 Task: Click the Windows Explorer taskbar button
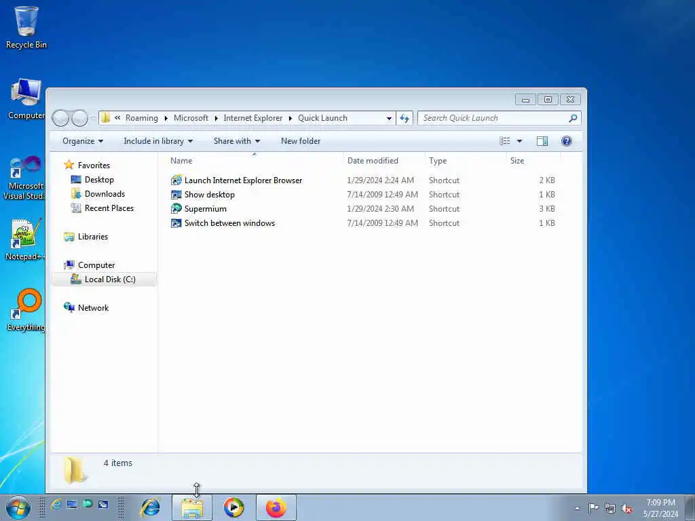(x=192, y=507)
